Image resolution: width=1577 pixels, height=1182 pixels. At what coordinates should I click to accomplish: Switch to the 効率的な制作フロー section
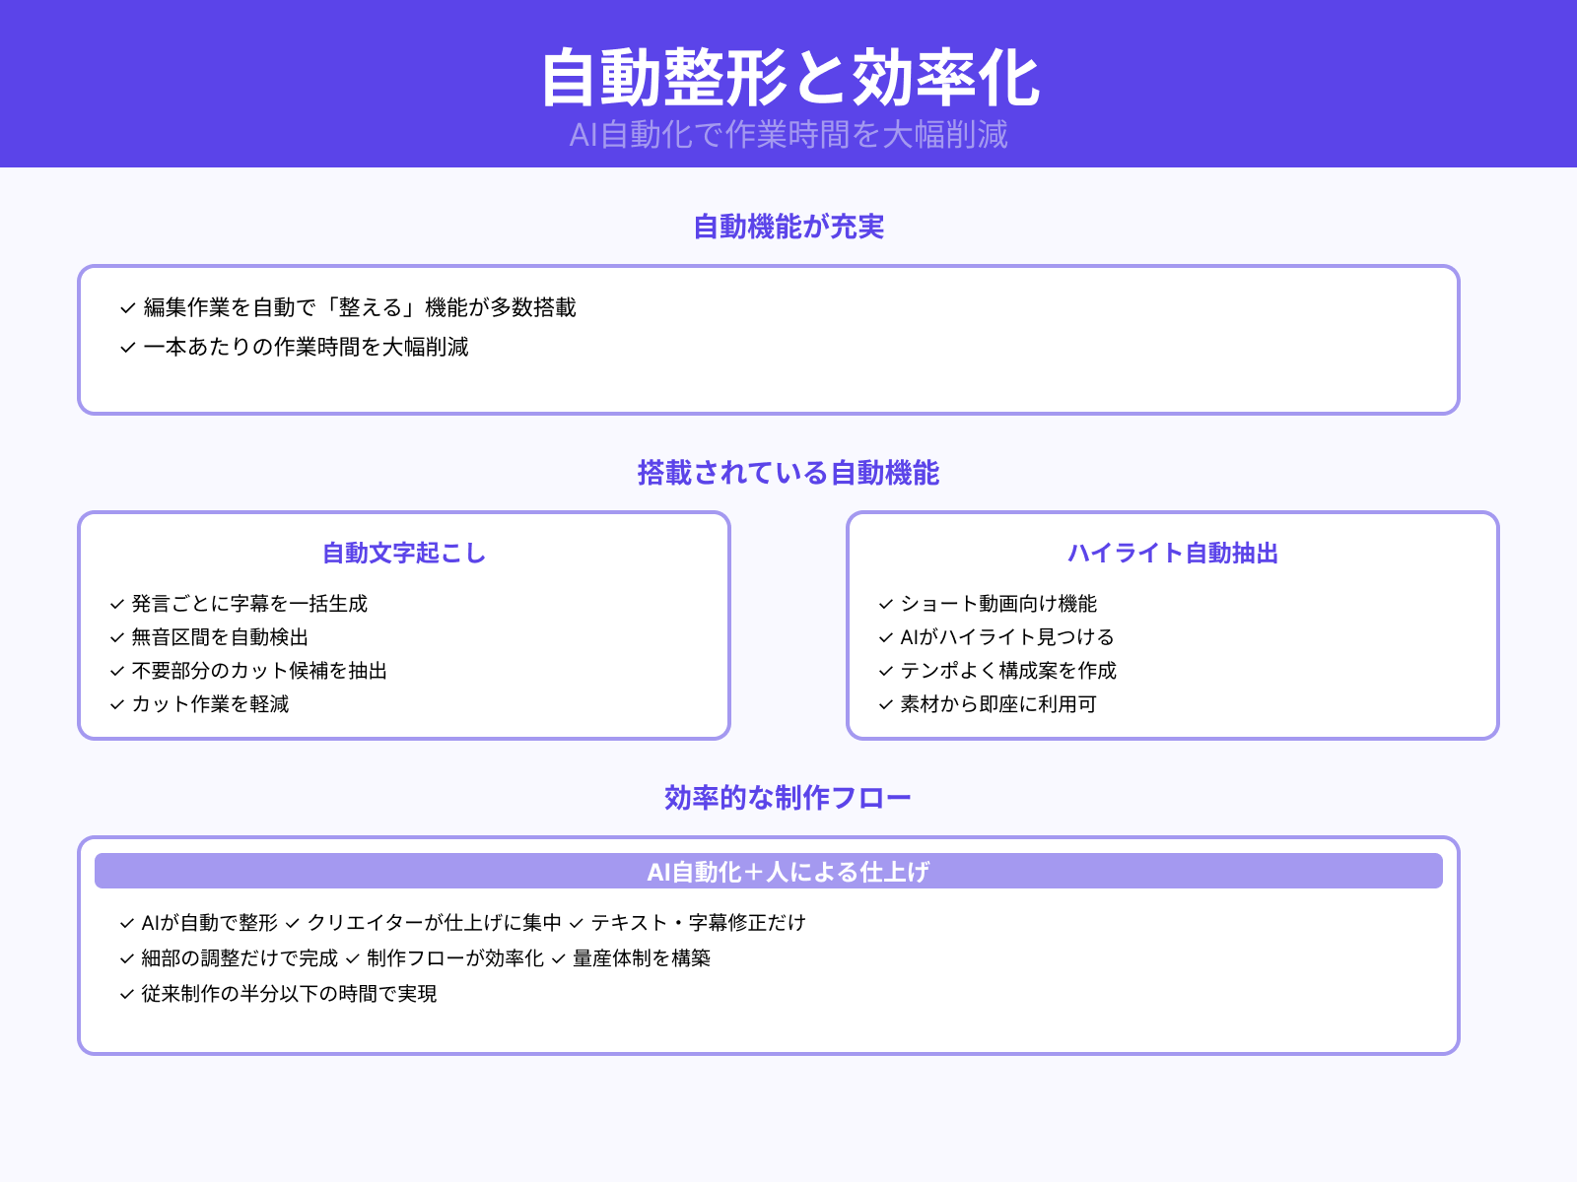(788, 797)
